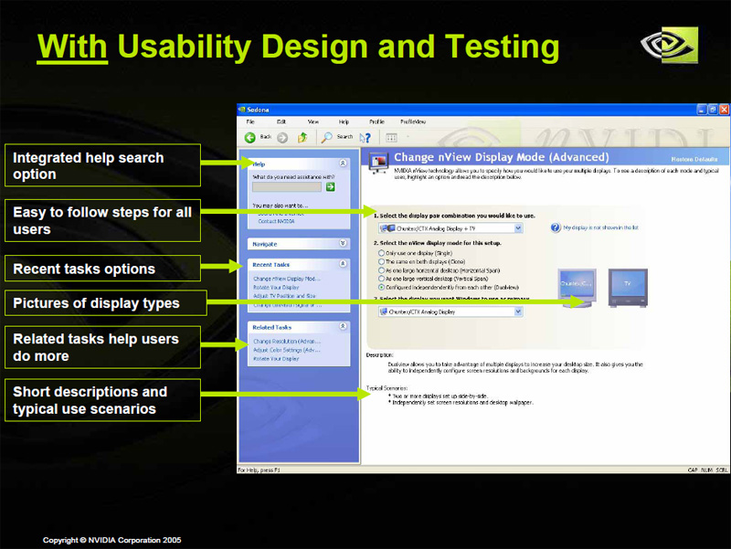Click the TV display picture
This screenshot has height=549, width=731.
[x=628, y=287]
